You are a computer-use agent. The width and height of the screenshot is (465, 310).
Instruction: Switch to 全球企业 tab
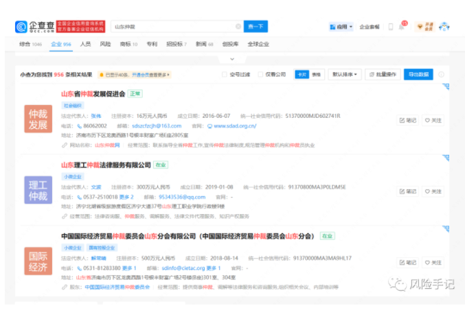click(258, 44)
